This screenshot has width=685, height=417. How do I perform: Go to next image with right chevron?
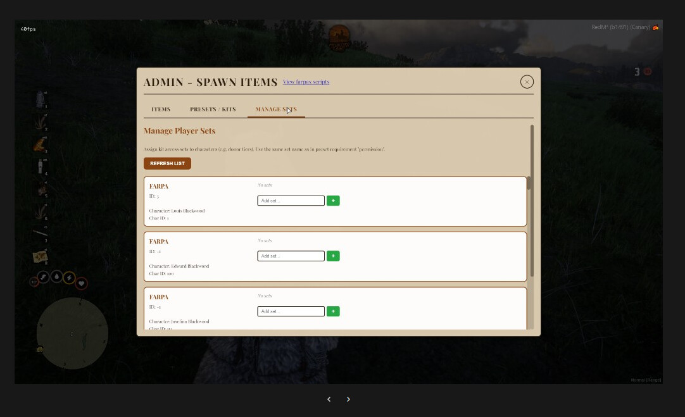[348, 399]
